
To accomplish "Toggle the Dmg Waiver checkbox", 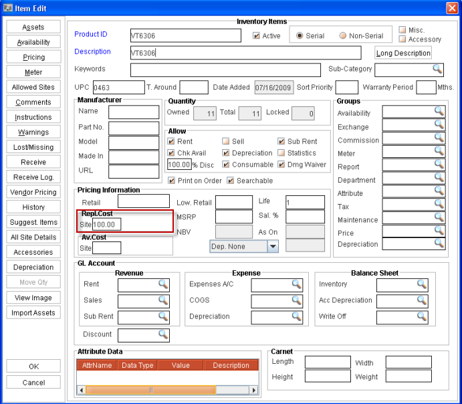I will tap(281, 164).
